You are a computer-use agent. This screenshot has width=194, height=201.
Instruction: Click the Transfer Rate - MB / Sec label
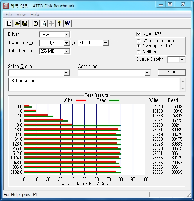pos(83,183)
